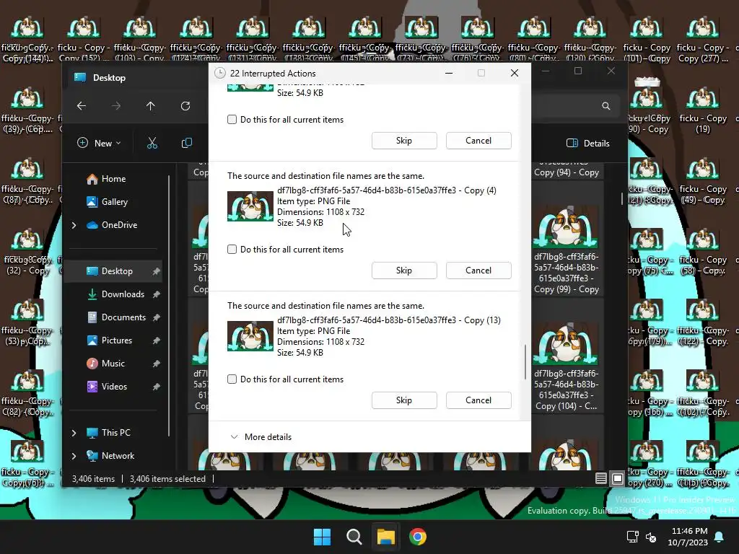Launch Google Chrome from the taskbar
739x554 pixels.
click(x=418, y=537)
